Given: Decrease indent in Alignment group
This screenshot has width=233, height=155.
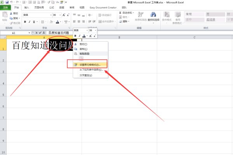Looking at the screenshot, I should pos(90,21).
